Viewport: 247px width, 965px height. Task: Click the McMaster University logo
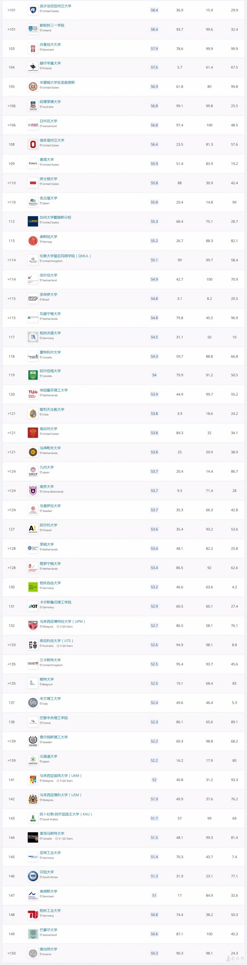tap(33, 837)
